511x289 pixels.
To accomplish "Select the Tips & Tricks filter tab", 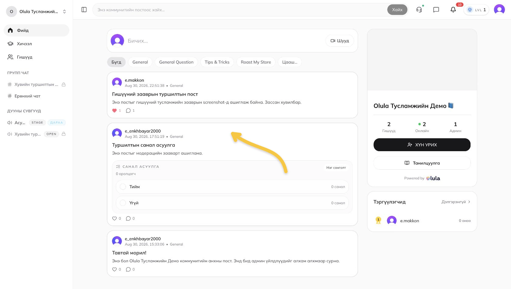I will (x=217, y=62).
